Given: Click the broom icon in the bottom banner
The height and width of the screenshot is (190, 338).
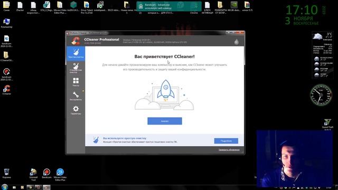Looking at the screenshot, I should 96,140.
